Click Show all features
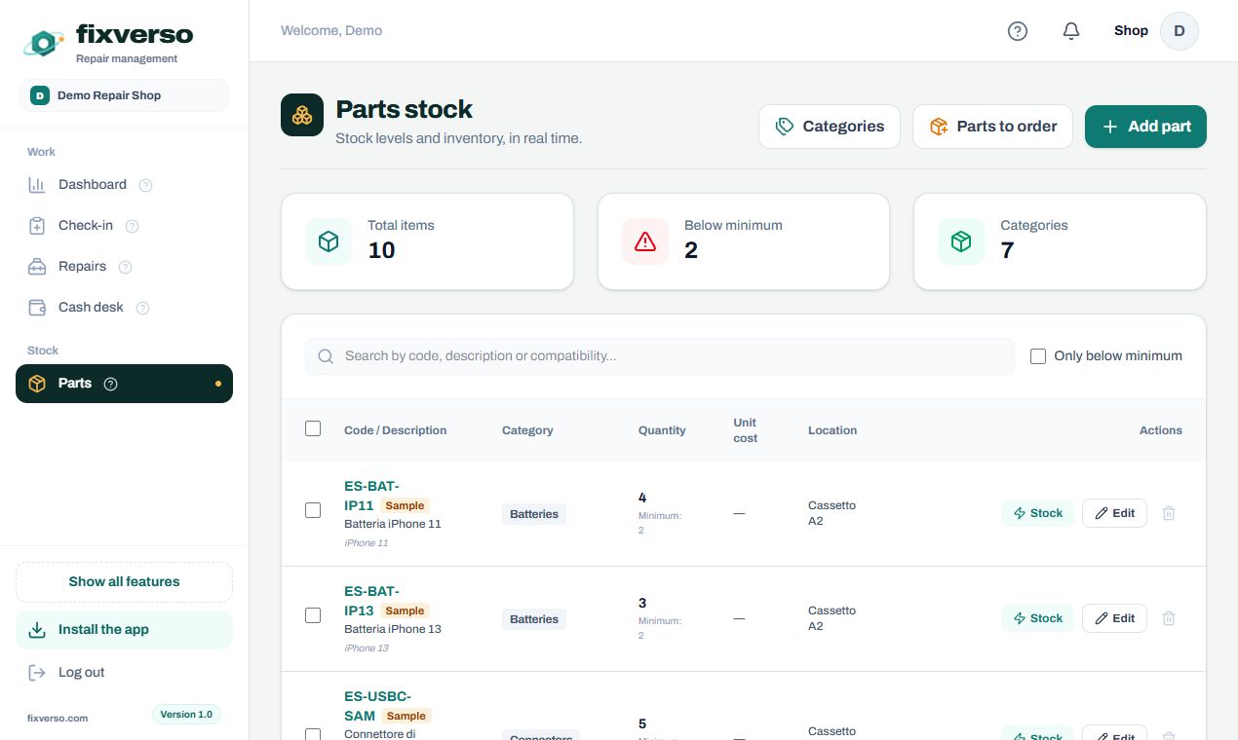The height and width of the screenshot is (740, 1238). 124,582
